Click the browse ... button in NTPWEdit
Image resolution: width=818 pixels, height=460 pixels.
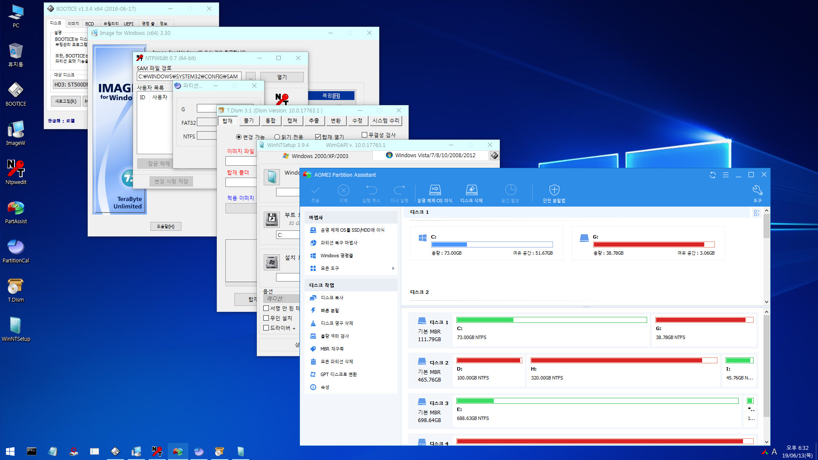[x=251, y=77]
